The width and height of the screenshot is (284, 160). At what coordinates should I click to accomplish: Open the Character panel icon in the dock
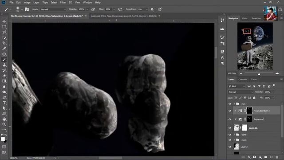(222, 57)
